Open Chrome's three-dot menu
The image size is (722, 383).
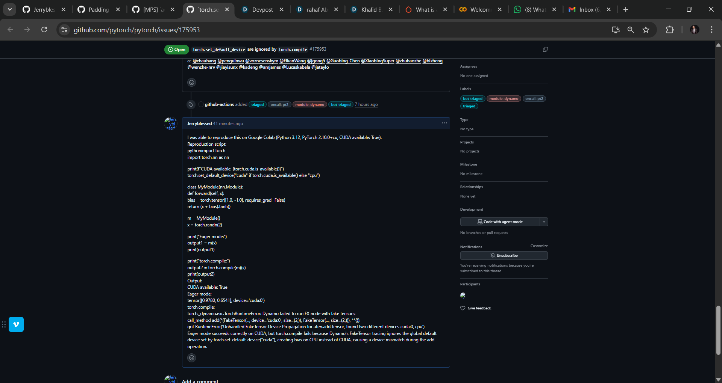point(711,30)
